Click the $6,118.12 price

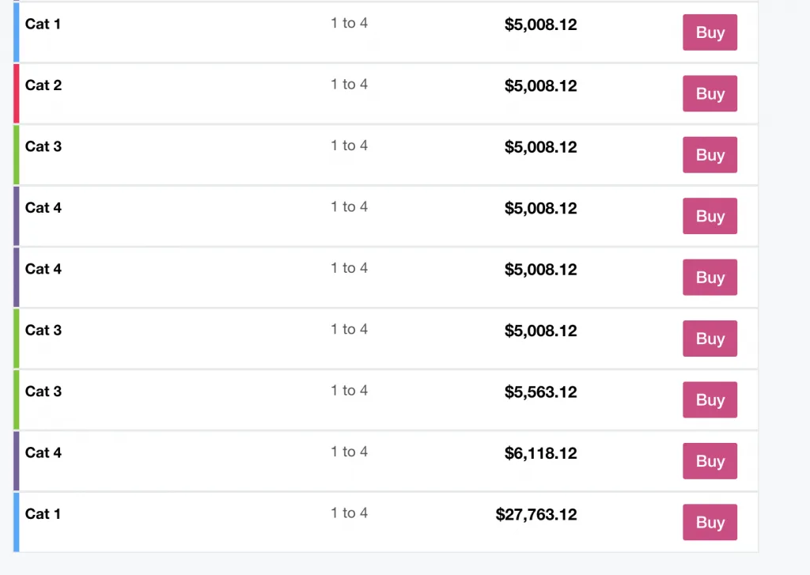coord(541,453)
